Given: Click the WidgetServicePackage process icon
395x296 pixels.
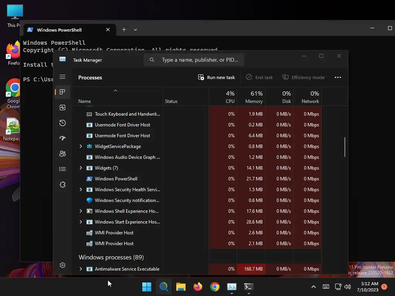Looking at the screenshot, I should 89,146.
